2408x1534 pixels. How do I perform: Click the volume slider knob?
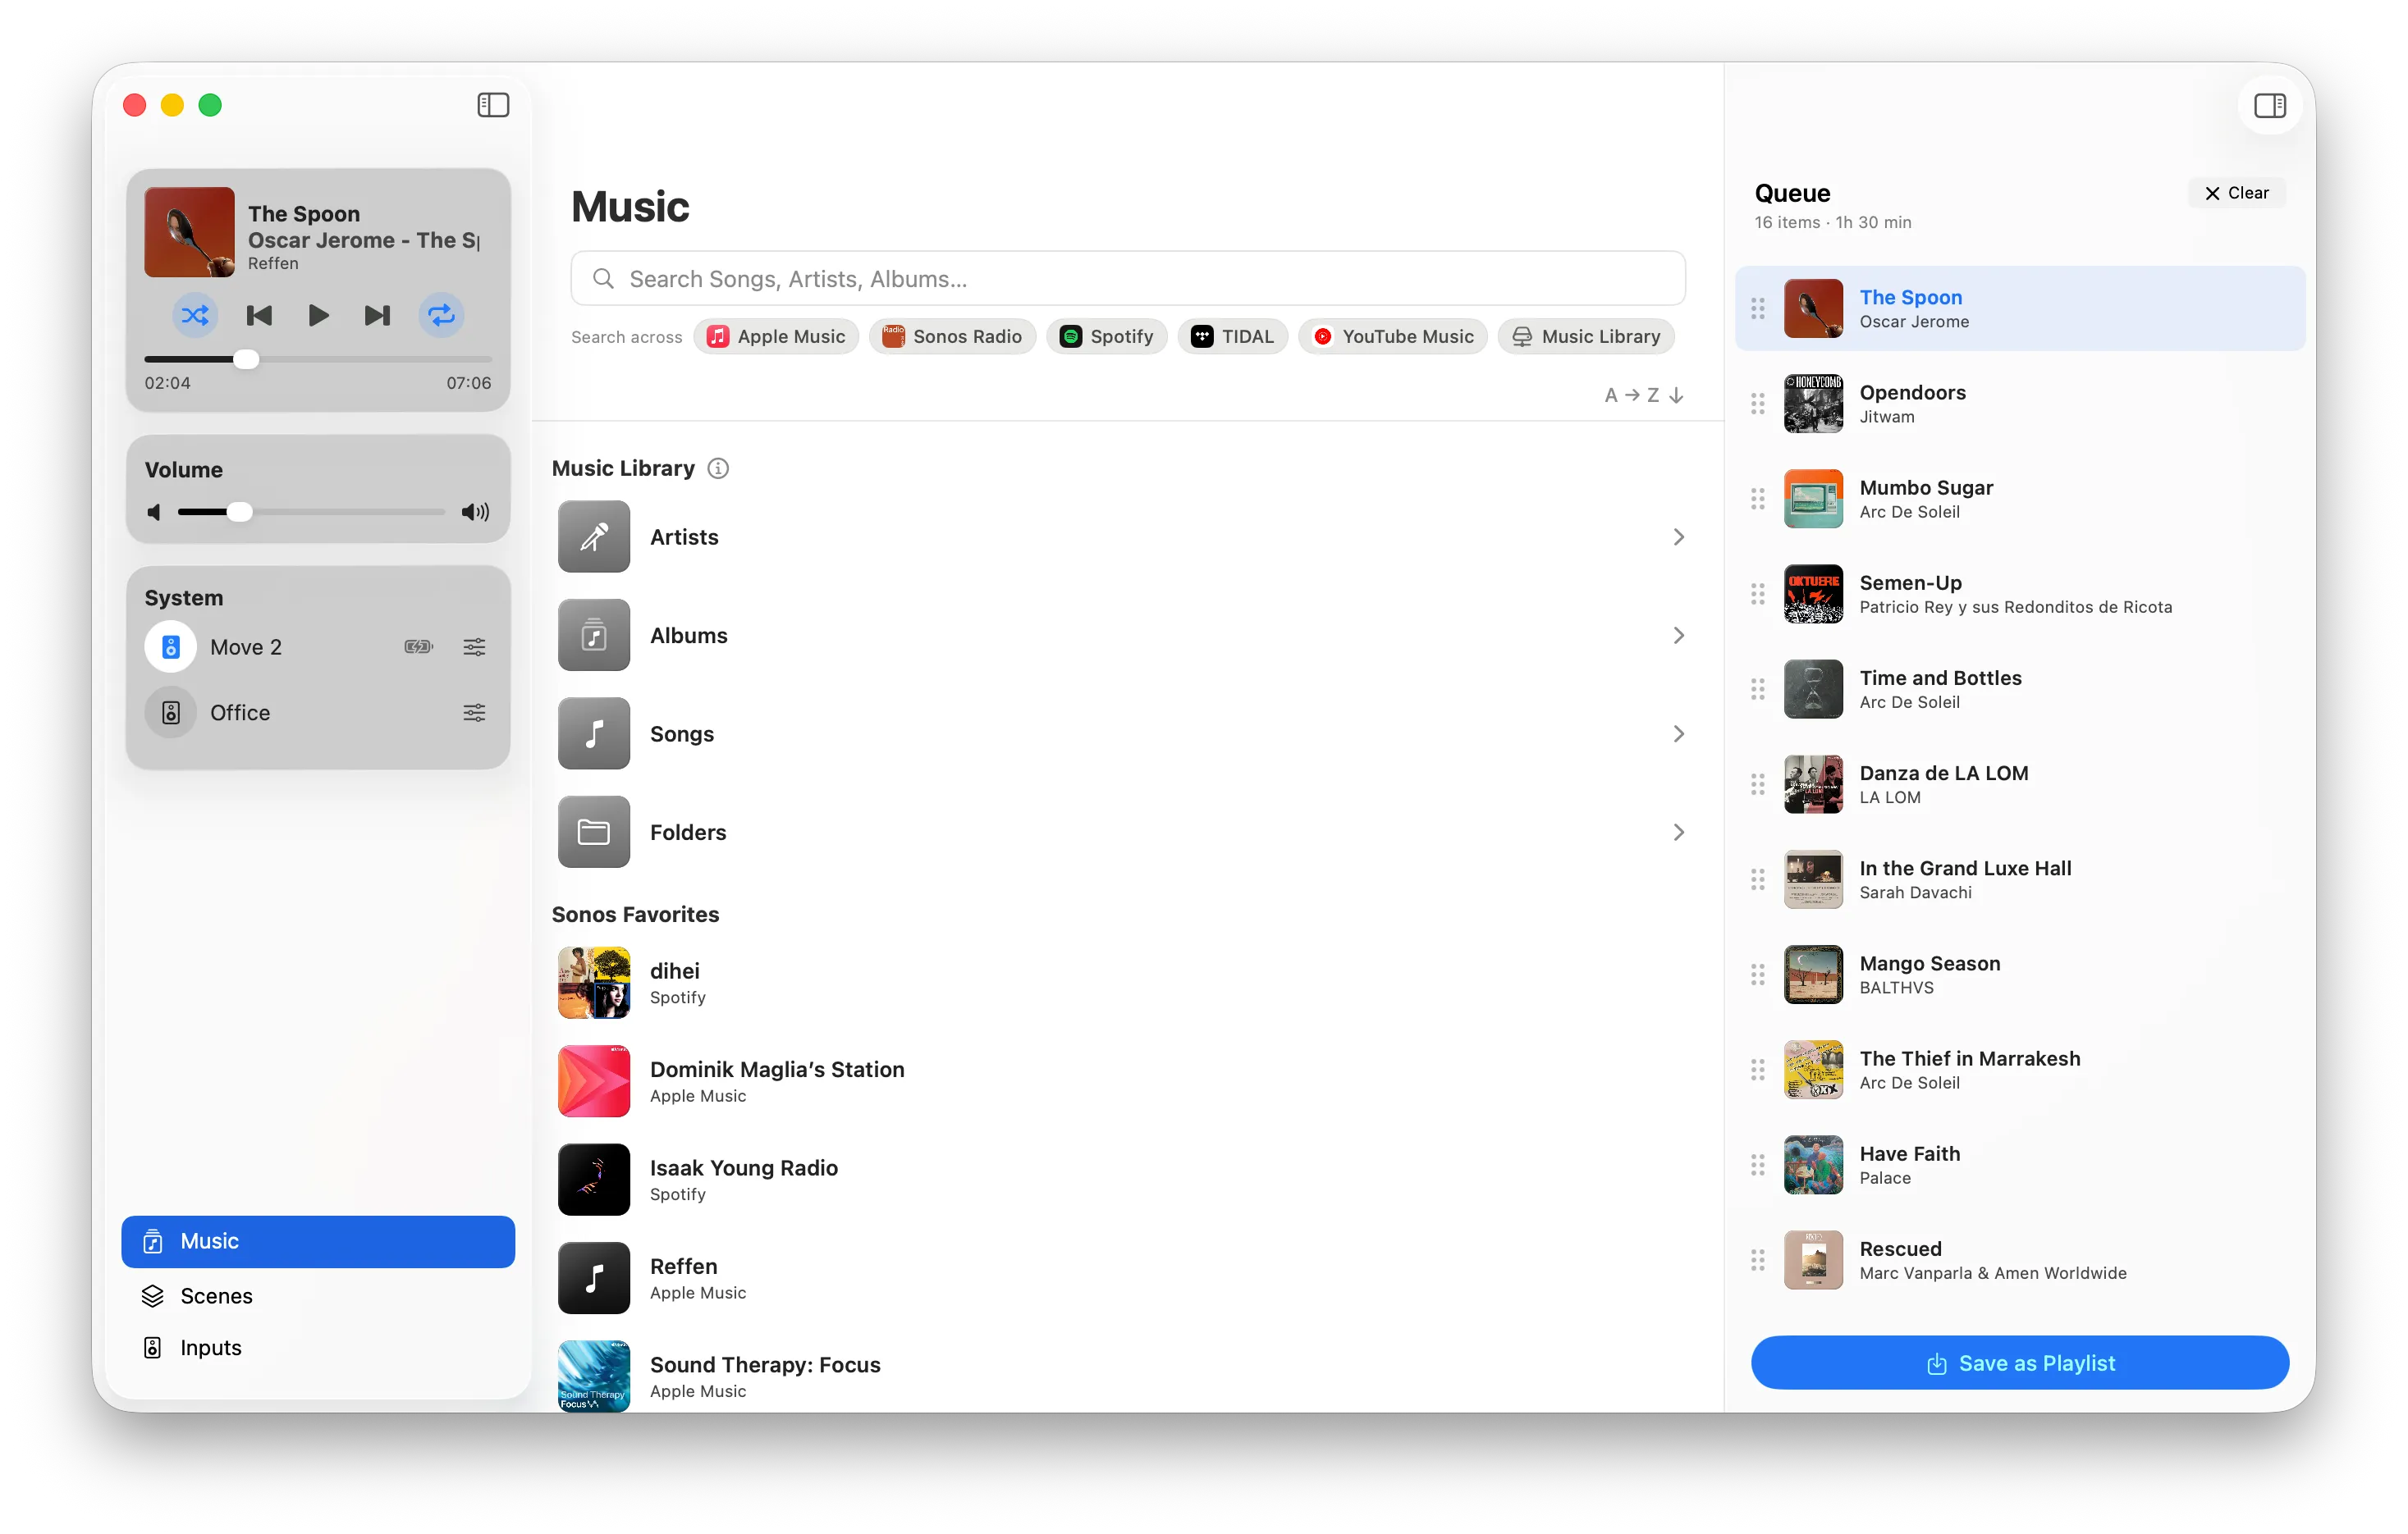tap(239, 513)
